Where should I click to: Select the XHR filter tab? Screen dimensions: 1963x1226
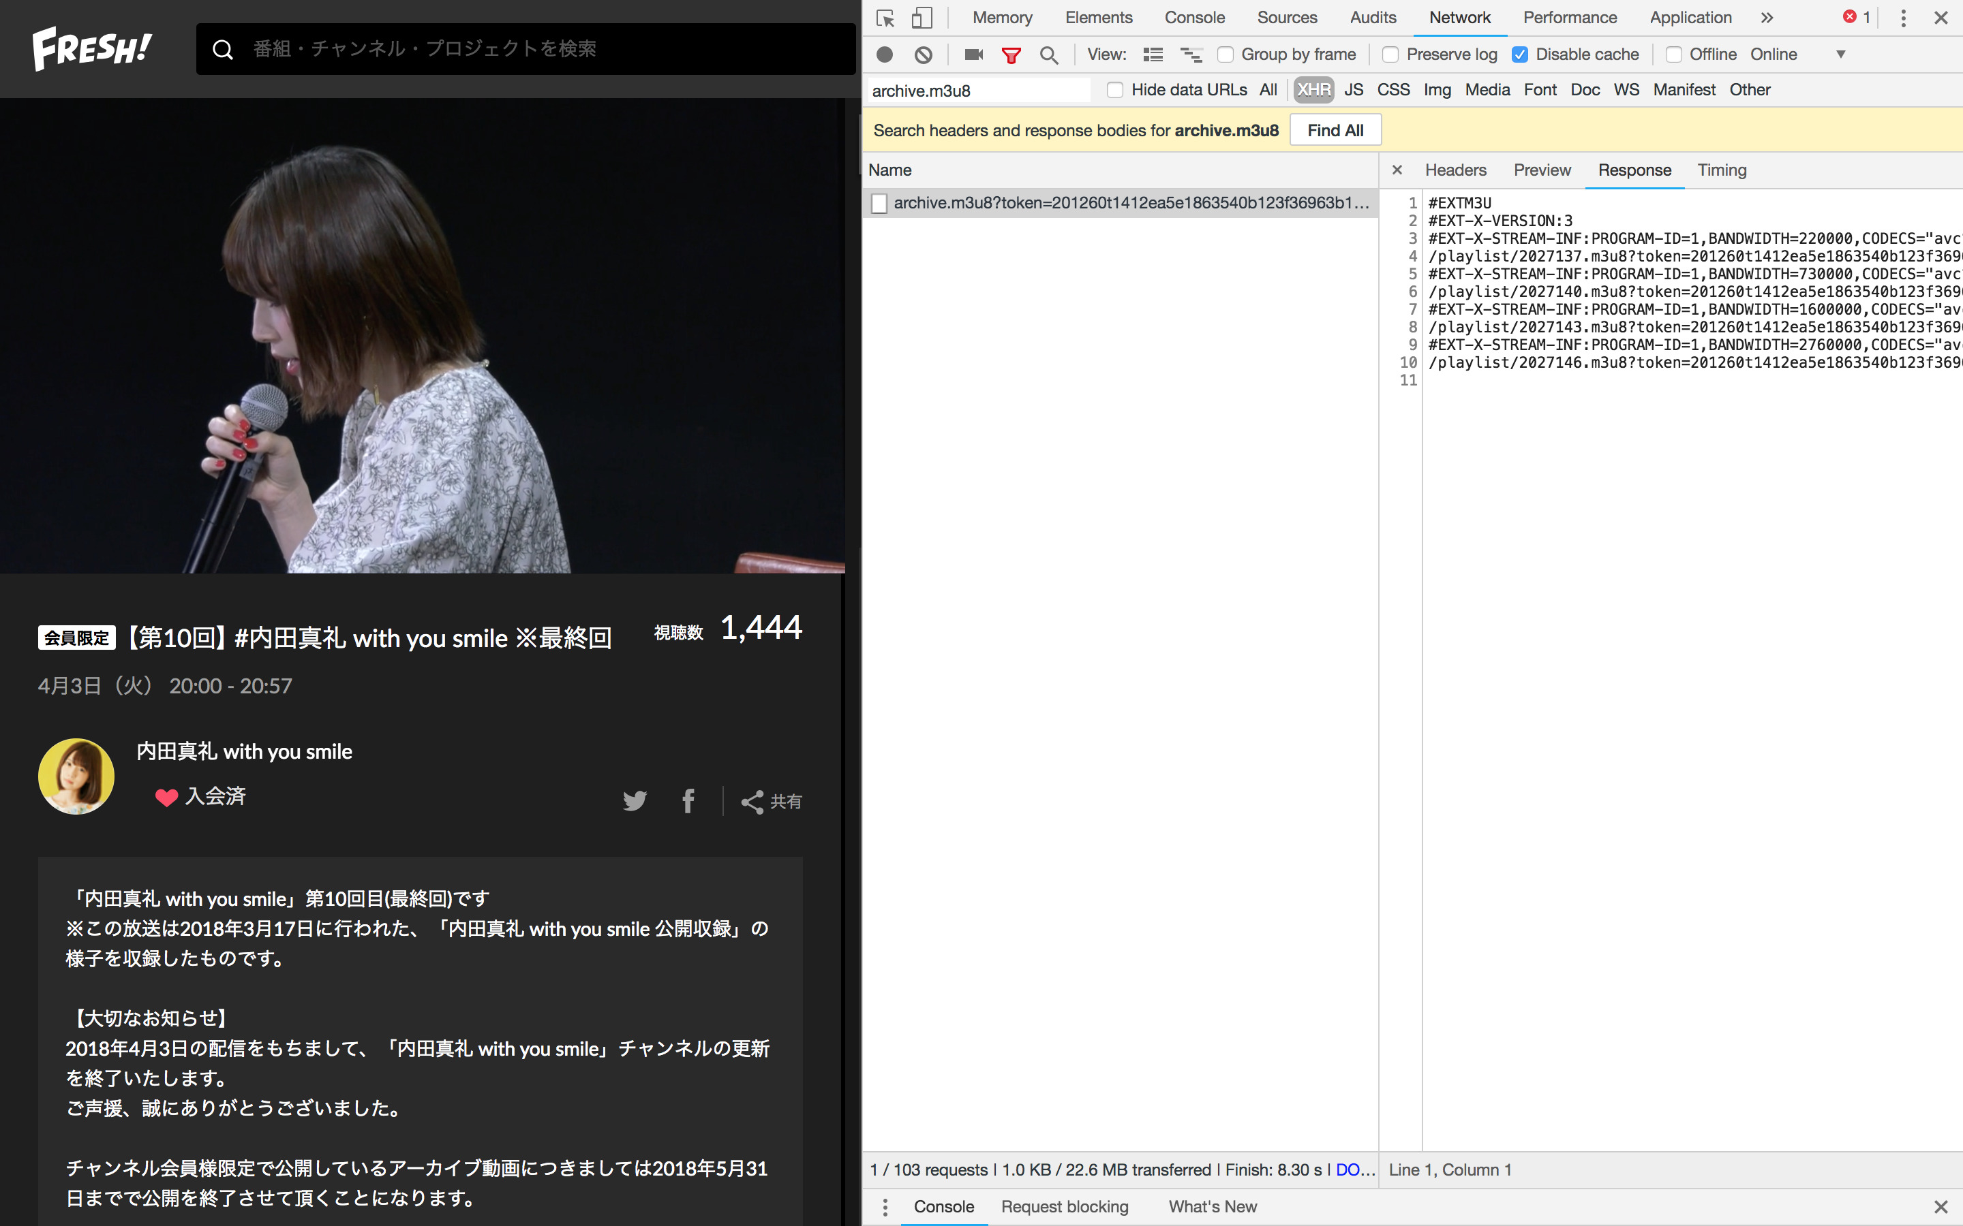click(1313, 89)
